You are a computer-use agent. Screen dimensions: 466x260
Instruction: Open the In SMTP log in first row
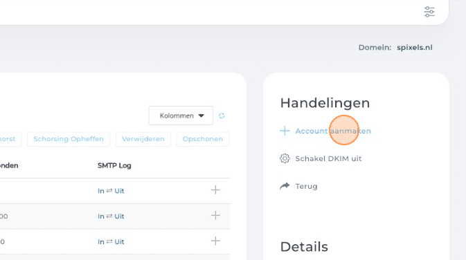101,191
